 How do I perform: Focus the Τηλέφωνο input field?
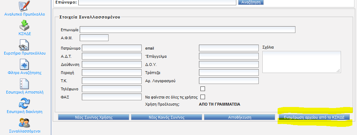point(112,89)
